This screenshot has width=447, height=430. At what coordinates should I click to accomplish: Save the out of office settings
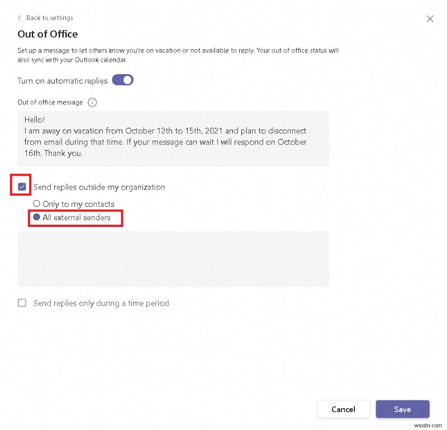[x=402, y=409]
